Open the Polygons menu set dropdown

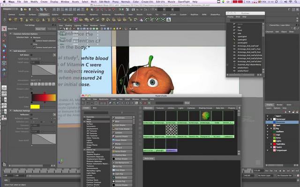10,9
